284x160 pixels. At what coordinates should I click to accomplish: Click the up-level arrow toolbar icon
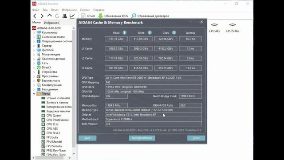click(x=49, y=16)
